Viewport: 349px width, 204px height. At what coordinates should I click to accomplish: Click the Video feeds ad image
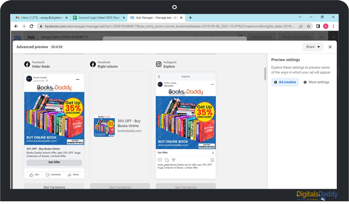point(54,114)
